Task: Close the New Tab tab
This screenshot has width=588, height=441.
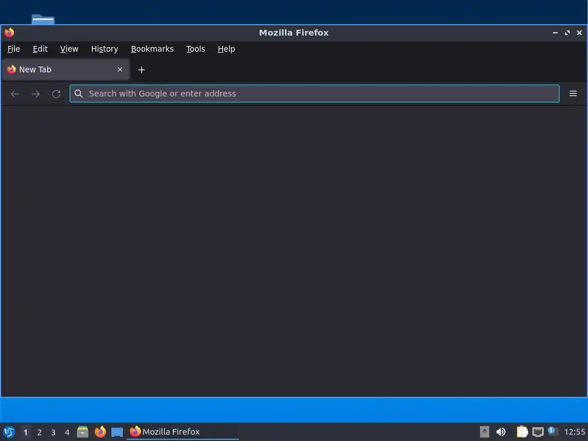Action: pyautogui.click(x=120, y=69)
